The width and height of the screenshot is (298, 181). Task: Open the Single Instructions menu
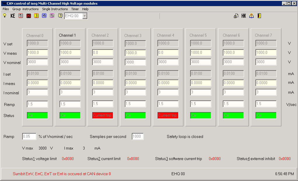tap(55, 9)
